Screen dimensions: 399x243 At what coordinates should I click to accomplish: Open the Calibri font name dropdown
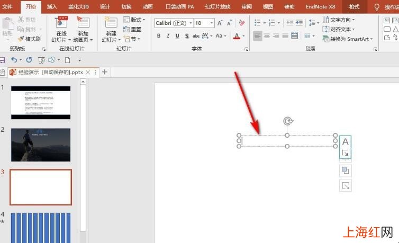[191, 23]
